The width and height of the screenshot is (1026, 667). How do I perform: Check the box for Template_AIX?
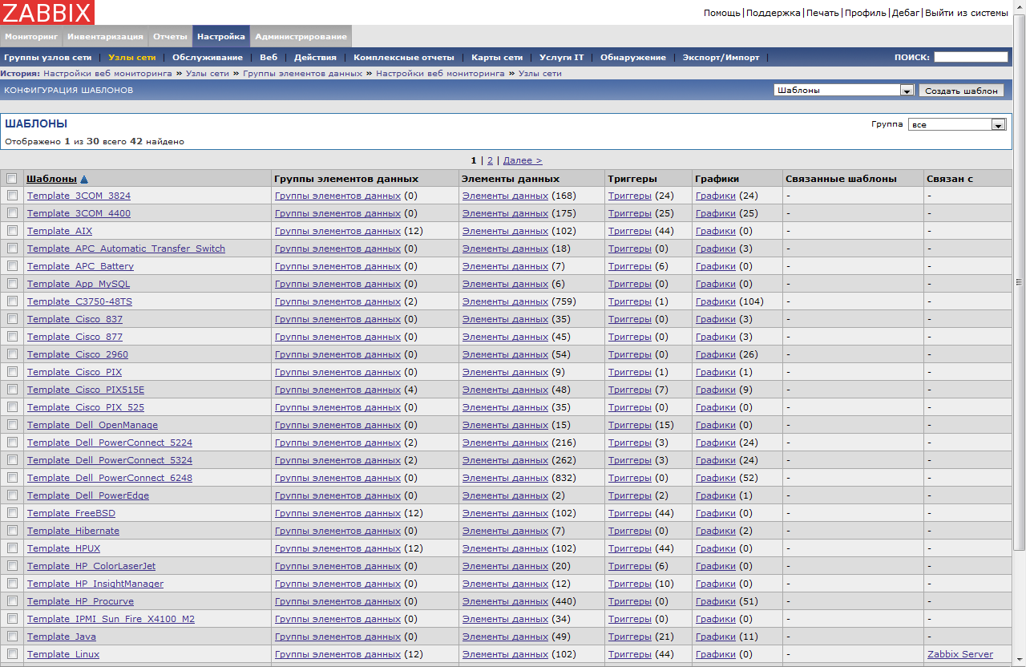tap(12, 231)
